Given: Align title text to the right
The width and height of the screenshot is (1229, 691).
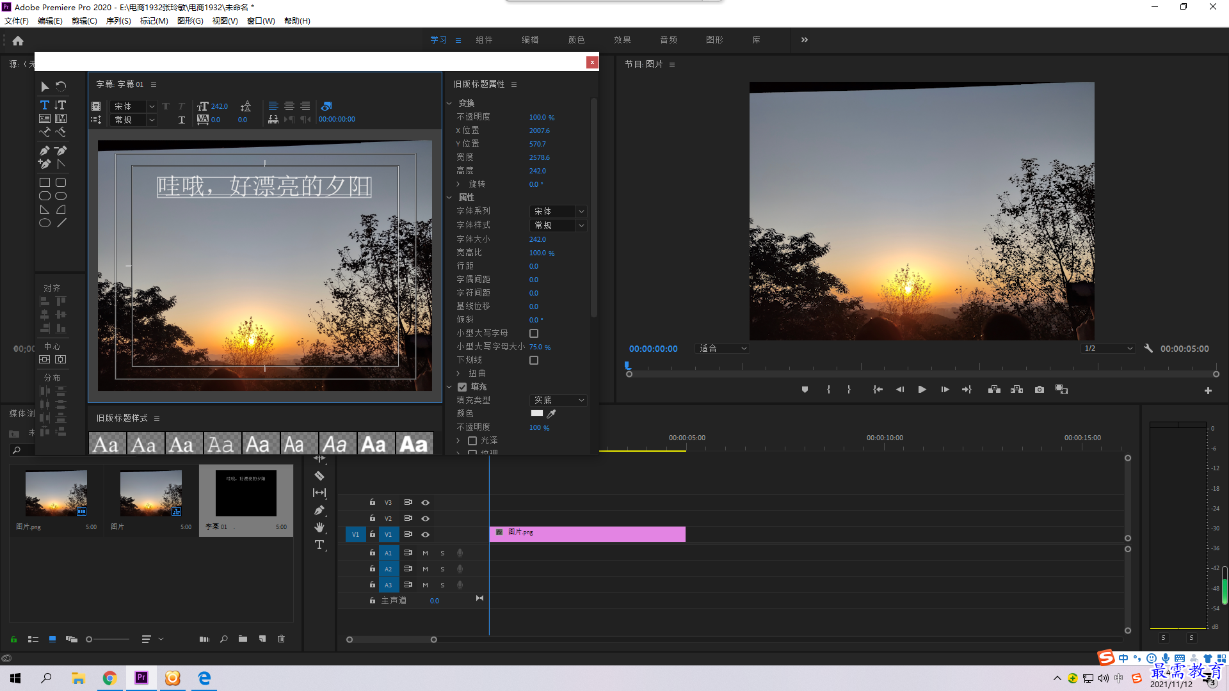Looking at the screenshot, I should pyautogui.click(x=305, y=106).
